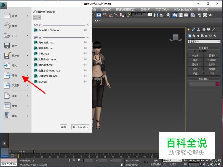Viewport: 223px width, 167px height.
Task: Toggle the selection lock icon in the status bar
Action: [74, 160]
